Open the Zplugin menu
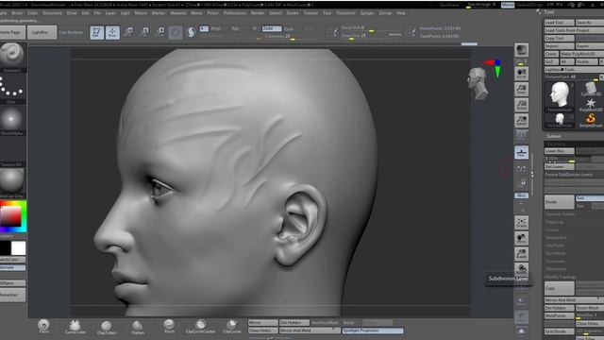Viewport: 604px width, 340px height. click(367, 12)
